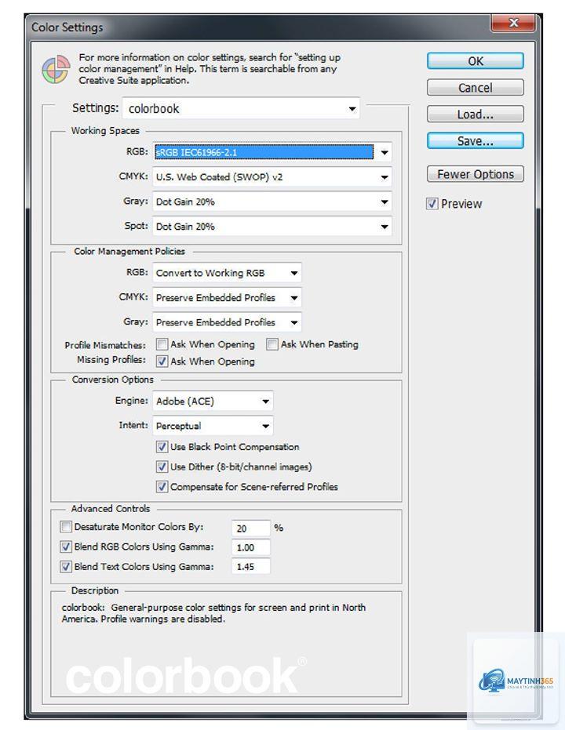Toggle Use Black Point Compensation
The height and width of the screenshot is (730, 565).
162,446
